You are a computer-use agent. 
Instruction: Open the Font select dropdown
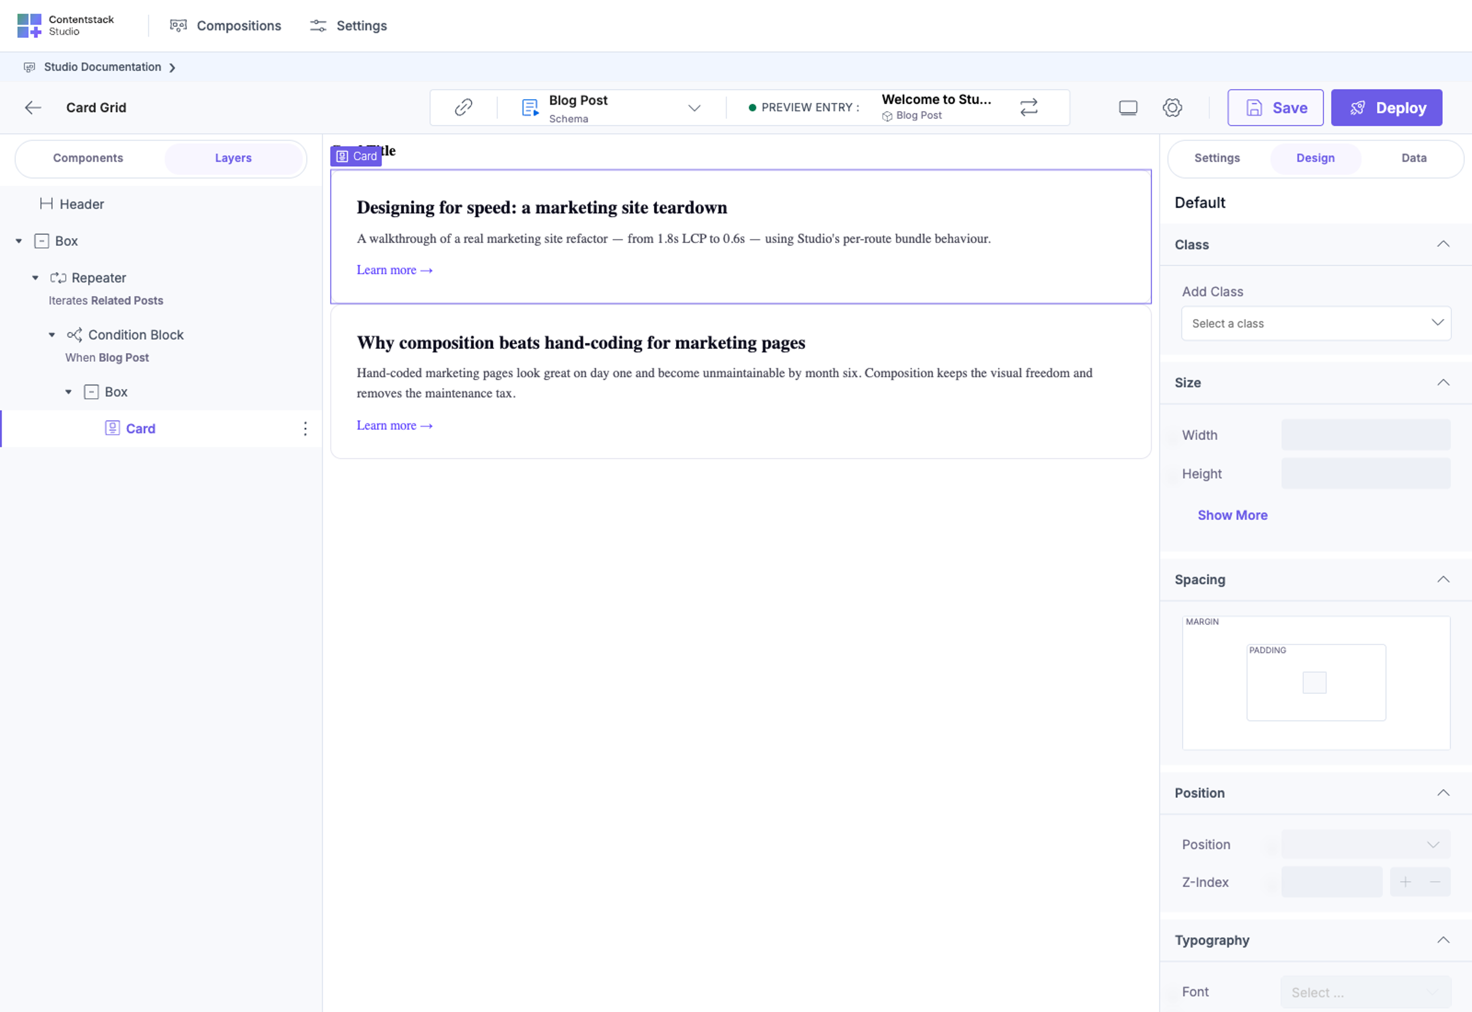[1365, 992]
